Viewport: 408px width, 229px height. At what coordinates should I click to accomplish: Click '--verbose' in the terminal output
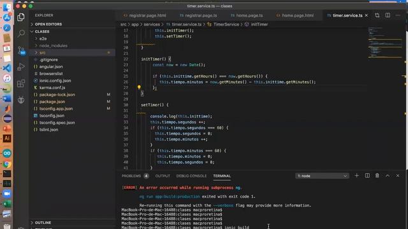click(x=223, y=205)
